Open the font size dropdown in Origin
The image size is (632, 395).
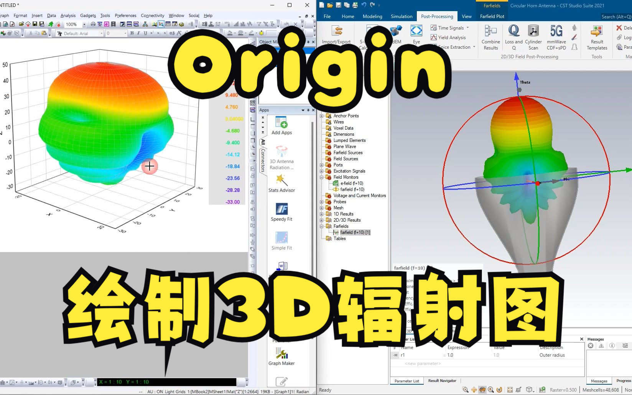(125, 33)
